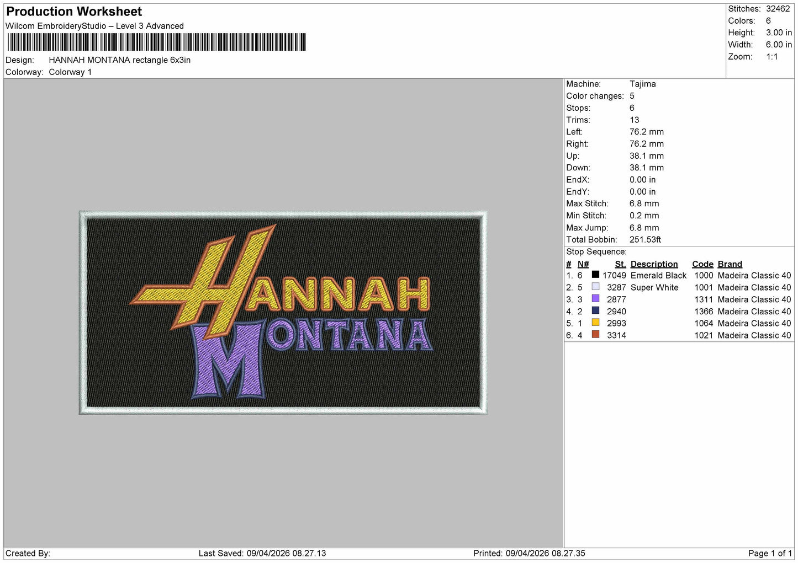Click the 'Code' column header

[x=703, y=264]
